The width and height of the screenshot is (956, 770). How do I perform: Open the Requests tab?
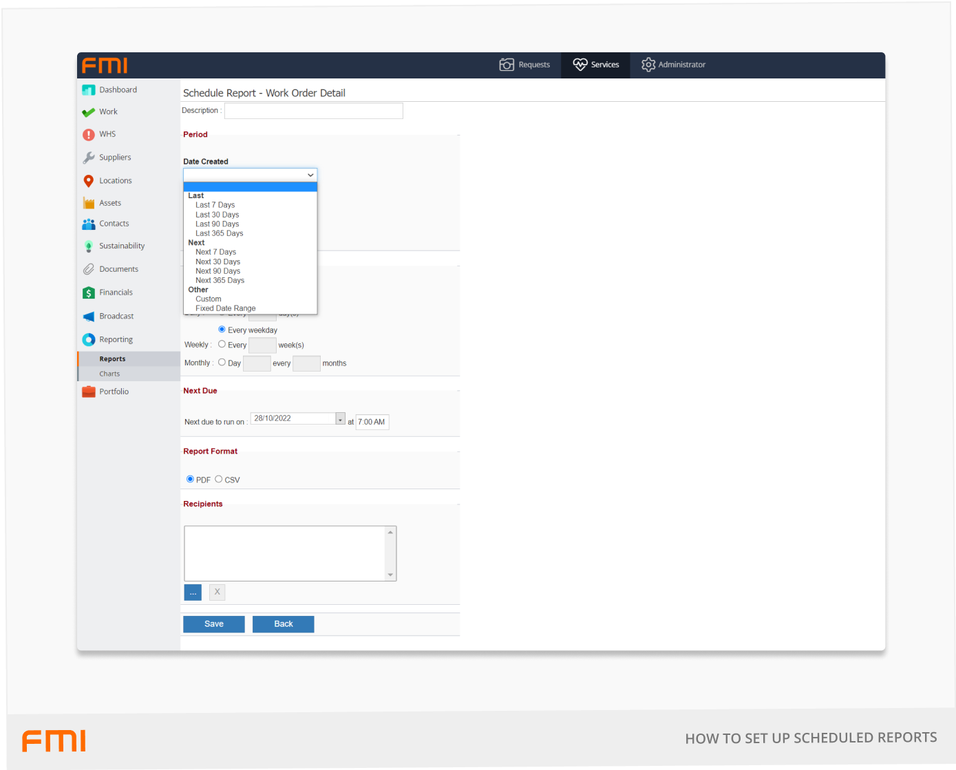[x=525, y=65]
